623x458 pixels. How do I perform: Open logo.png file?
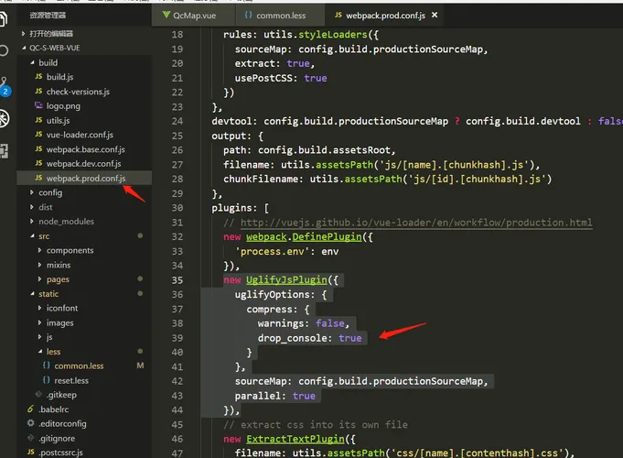[x=63, y=106]
